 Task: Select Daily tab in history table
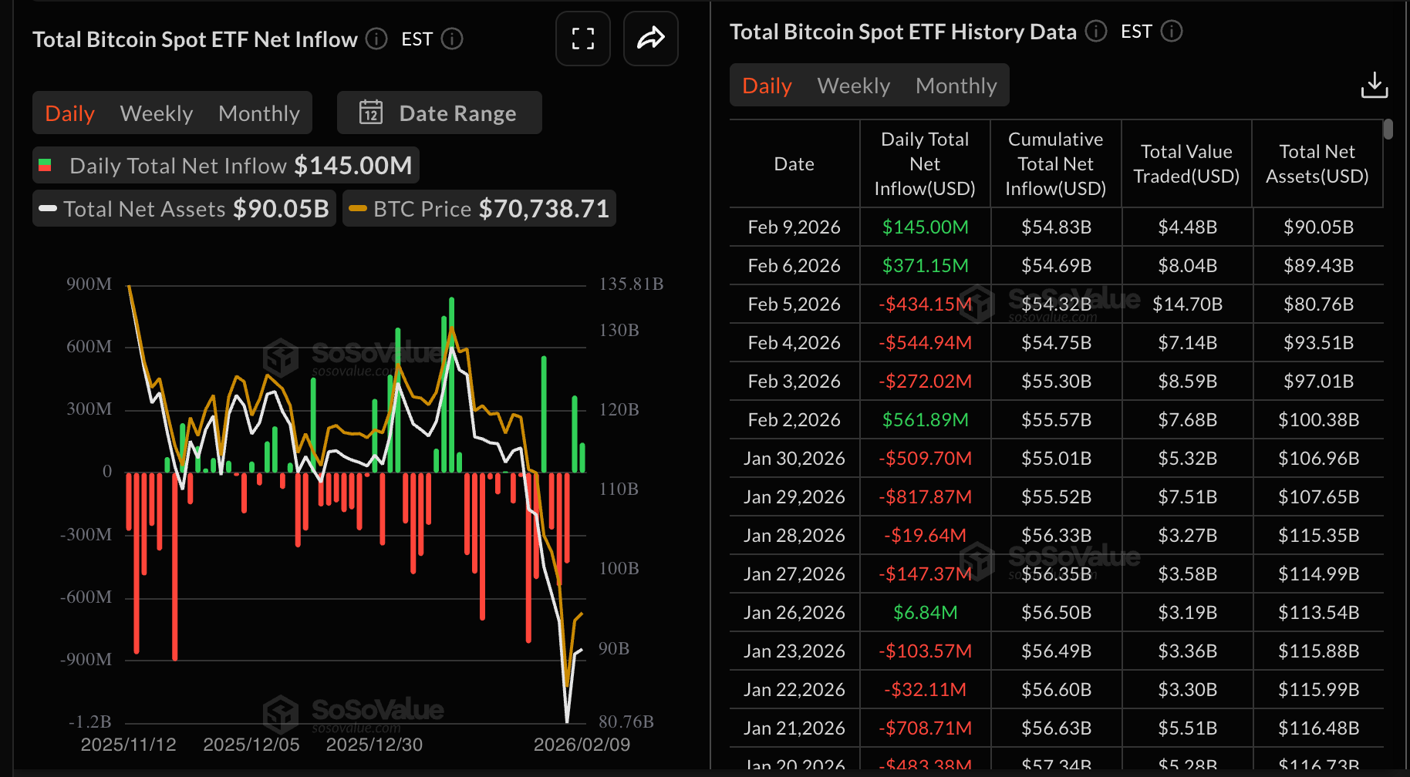click(767, 85)
